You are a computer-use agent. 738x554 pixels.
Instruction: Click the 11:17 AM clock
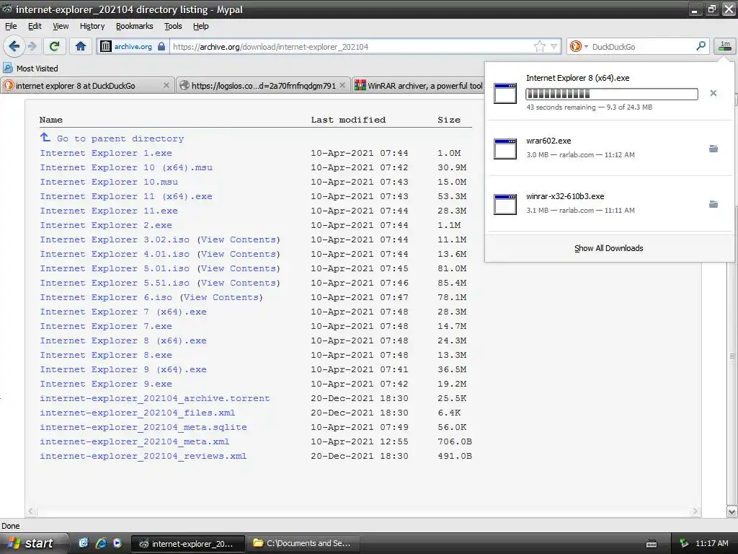[x=711, y=543]
